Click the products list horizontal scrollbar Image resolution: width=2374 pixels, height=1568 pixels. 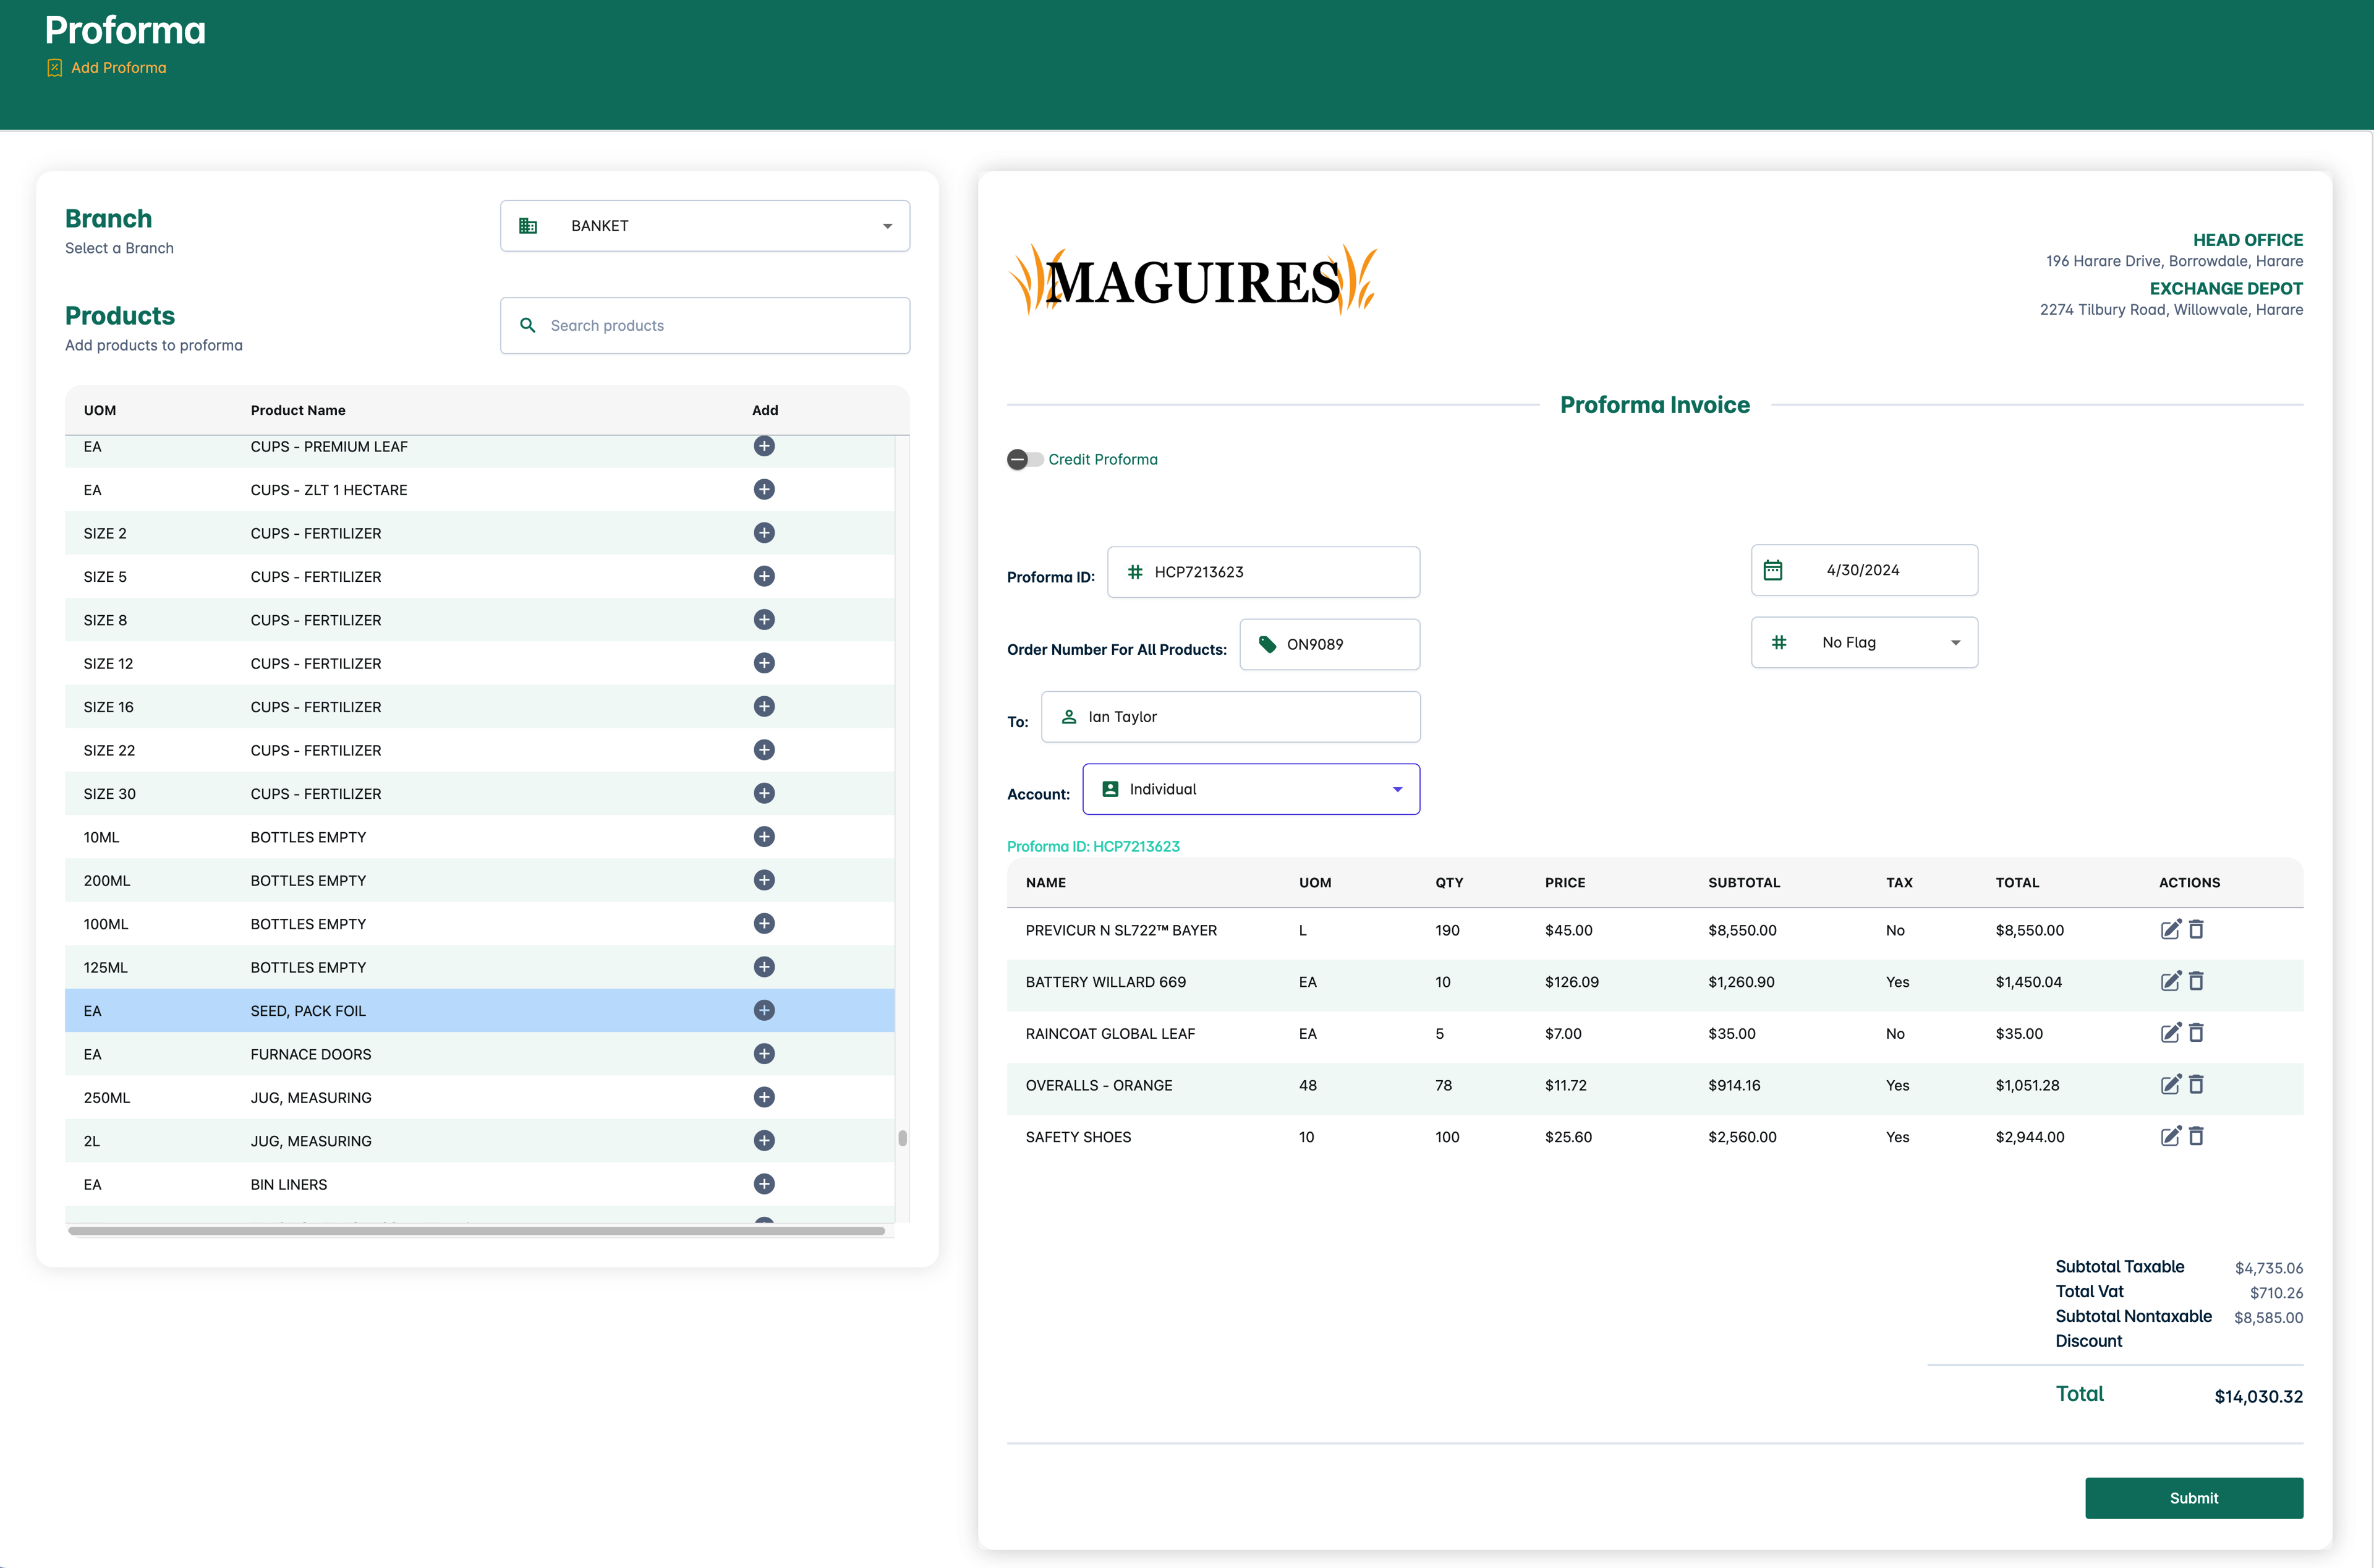tap(476, 1231)
